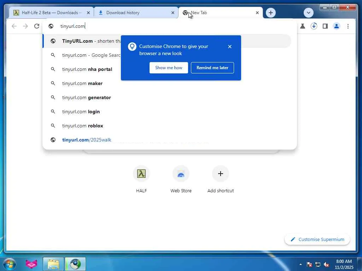Open the Chrome Labs flask icon
Viewport: 362px width, 271px height.
point(303,26)
